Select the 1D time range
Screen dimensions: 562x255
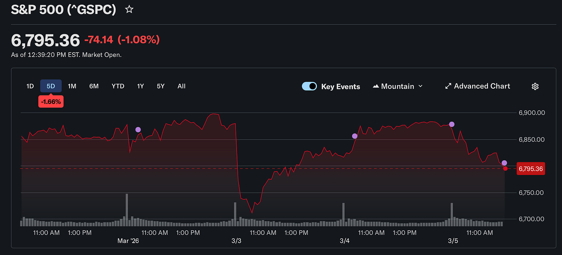point(30,86)
